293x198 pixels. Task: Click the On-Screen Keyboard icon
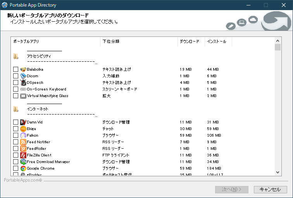coord(23,89)
